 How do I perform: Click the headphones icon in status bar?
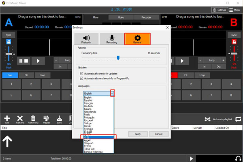[237, 158]
